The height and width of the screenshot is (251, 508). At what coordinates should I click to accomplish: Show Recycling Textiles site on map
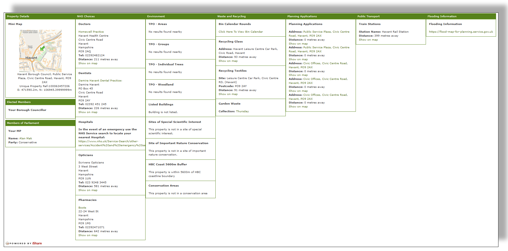[x=228, y=94]
